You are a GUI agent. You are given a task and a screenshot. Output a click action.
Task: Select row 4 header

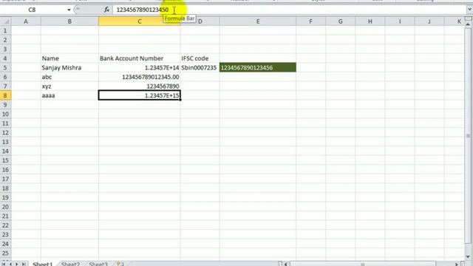click(5, 58)
